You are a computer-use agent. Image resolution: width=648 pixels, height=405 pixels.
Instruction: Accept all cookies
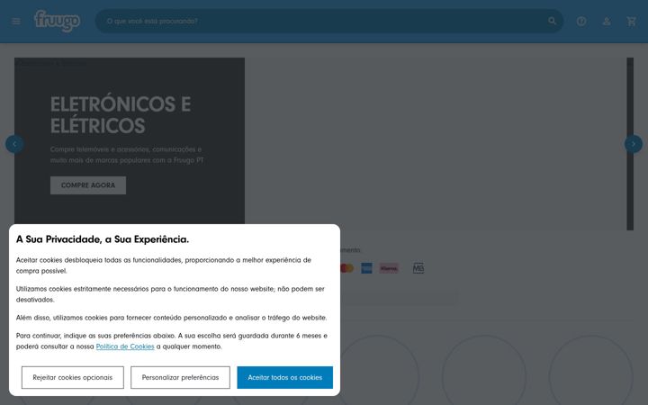(x=284, y=377)
